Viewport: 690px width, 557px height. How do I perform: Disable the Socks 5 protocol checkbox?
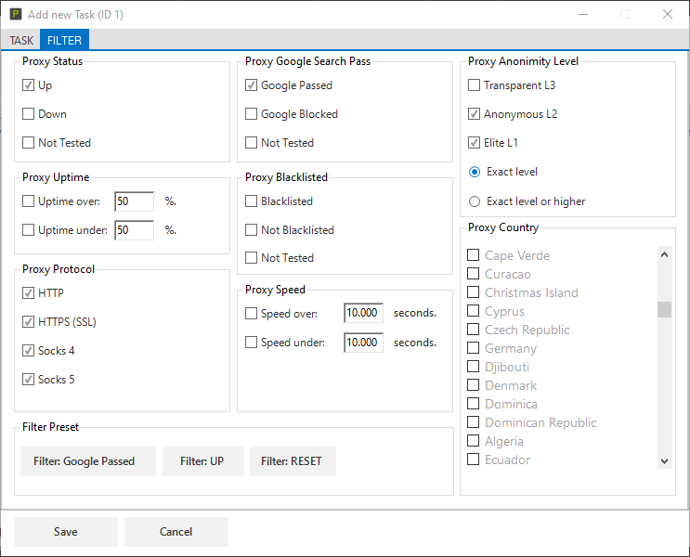[29, 380]
